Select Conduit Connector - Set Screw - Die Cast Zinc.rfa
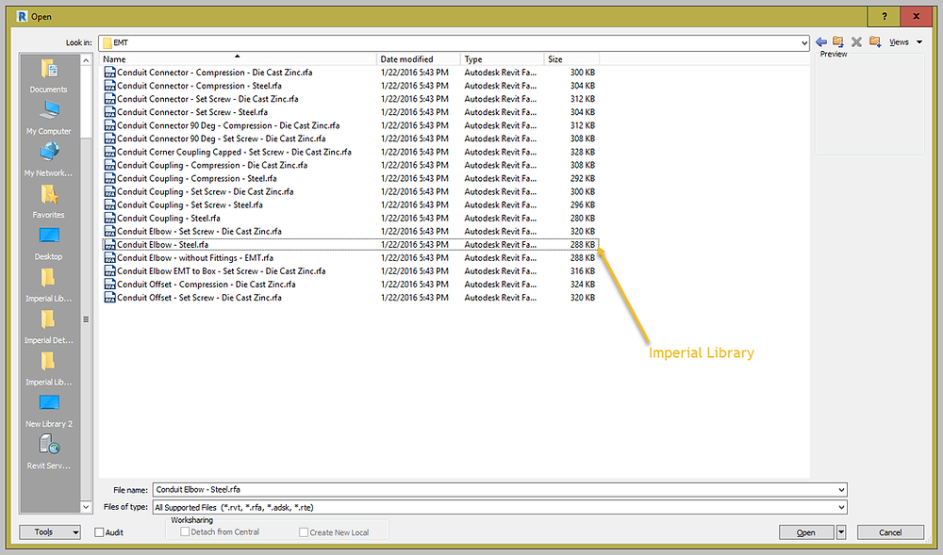 pyautogui.click(x=207, y=99)
